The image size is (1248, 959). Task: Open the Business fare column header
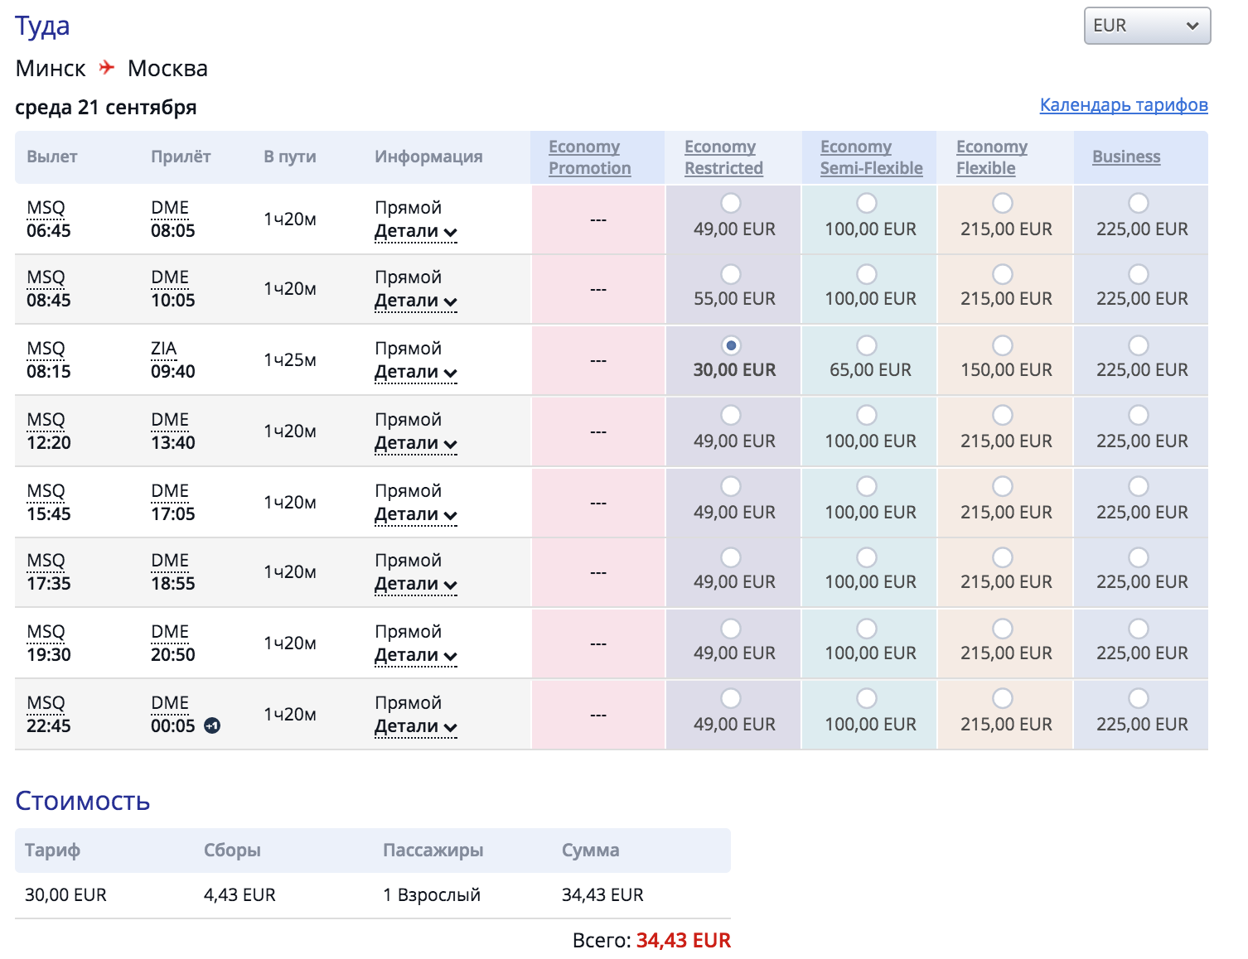[1125, 157]
